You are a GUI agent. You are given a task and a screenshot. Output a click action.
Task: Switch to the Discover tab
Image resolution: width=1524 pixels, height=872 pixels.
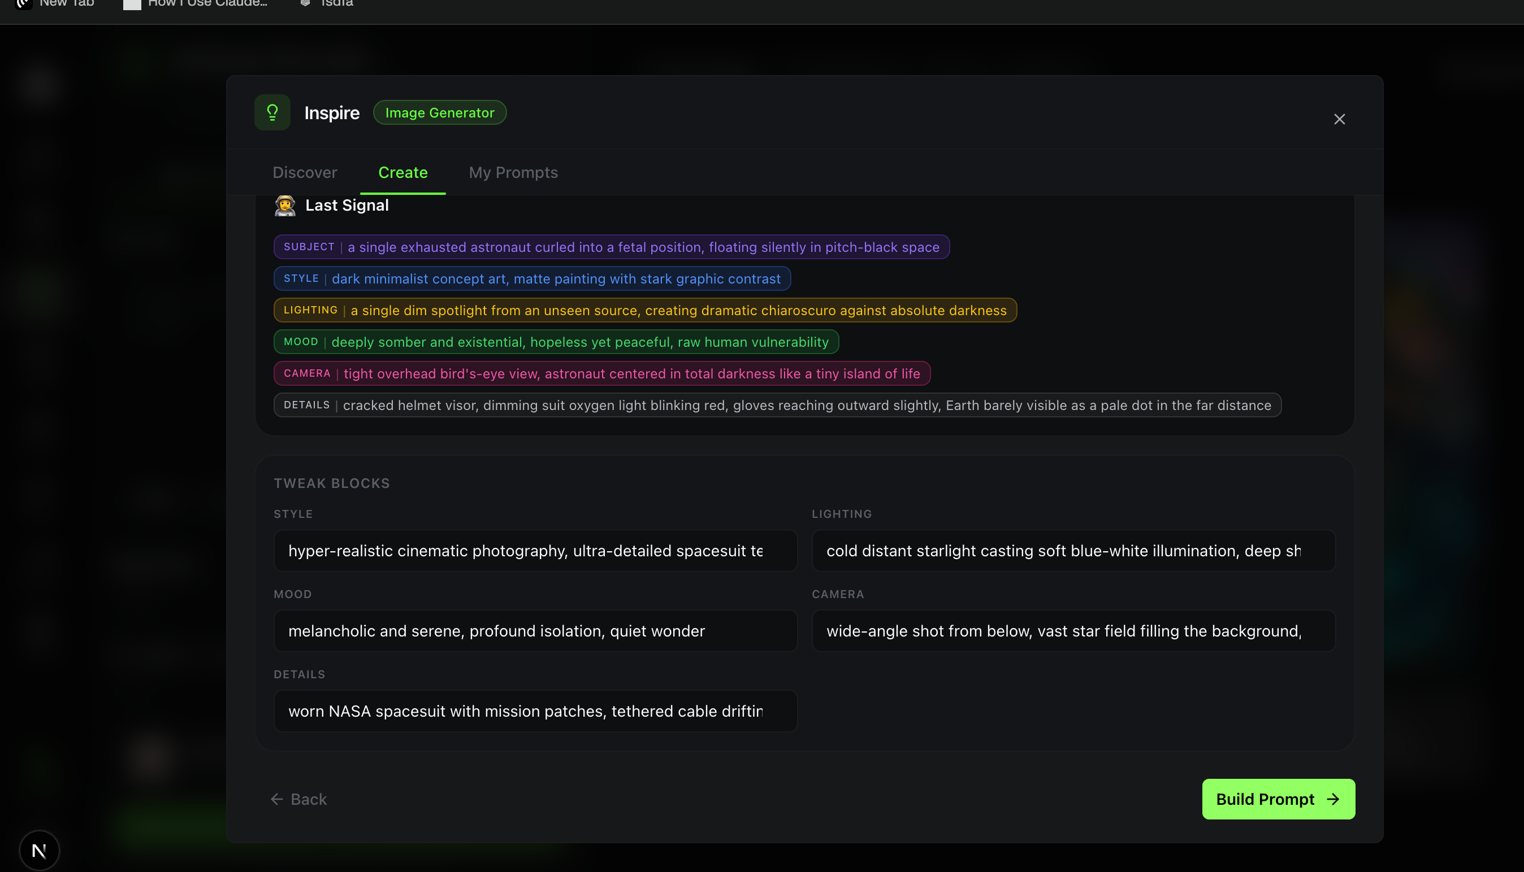tap(305, 172)
